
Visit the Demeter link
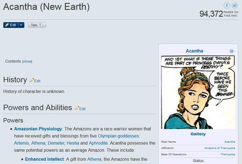(x=57, y=143)
